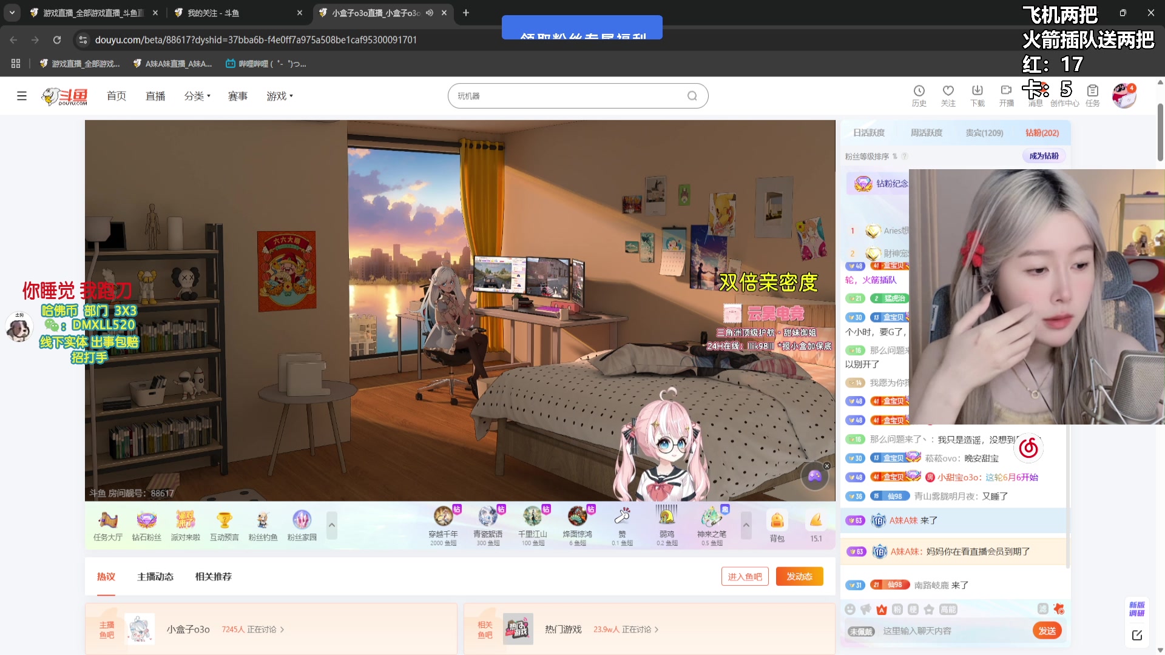The height and width of the screenshot is (655, 1165).
Task: Go to 首页 home page
Action: click(116, 96)
